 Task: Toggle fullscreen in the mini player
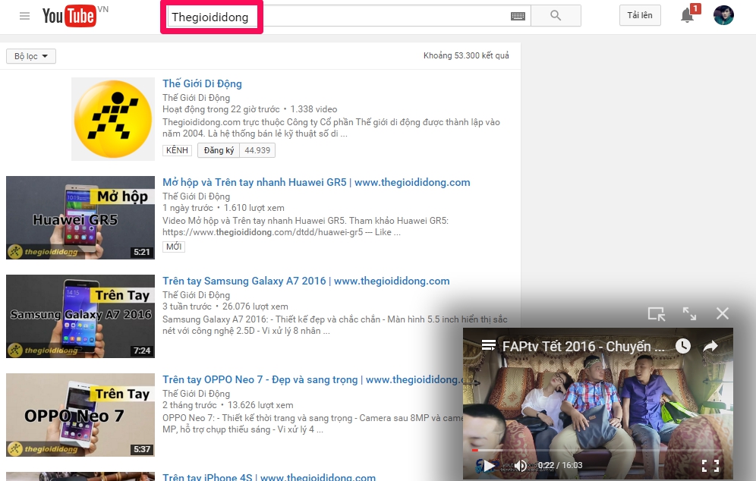coord(710,466)
